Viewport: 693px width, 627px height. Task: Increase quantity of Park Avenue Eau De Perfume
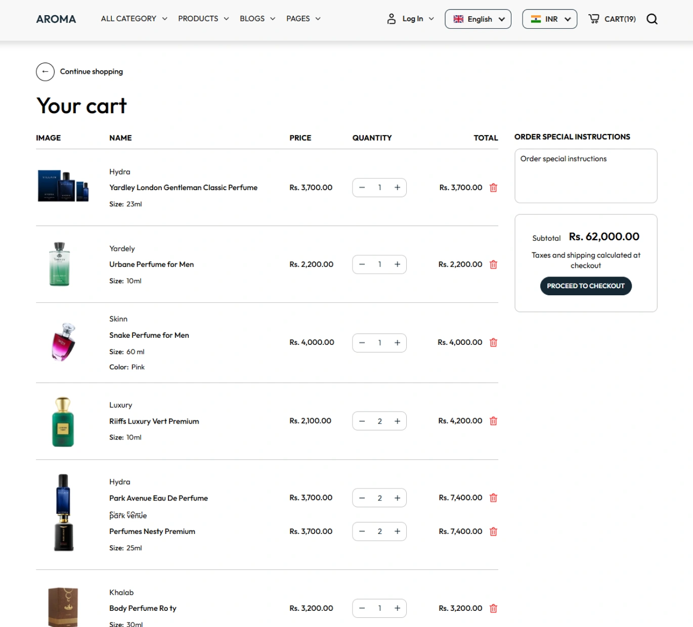[x=398, y=498]
